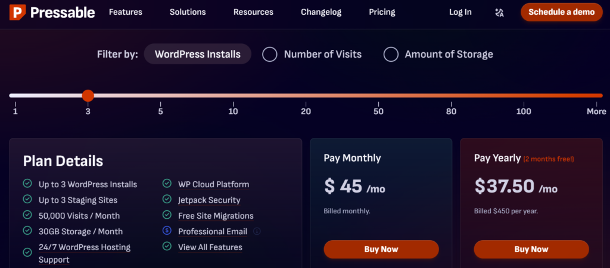This screenshot has height=268, width=610.
Task: Click checkmark icon beside 30GB Storage / Month
Action: coord(27,231)
